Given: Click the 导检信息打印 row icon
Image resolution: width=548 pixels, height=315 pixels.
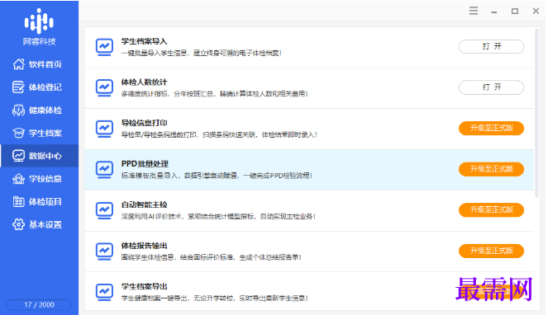Looking at the screenshot, I should coord(104,129).
